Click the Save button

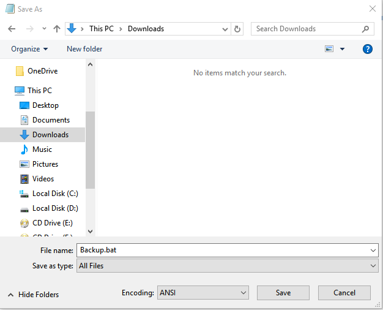pyautogui.click(x=283, y=293)
